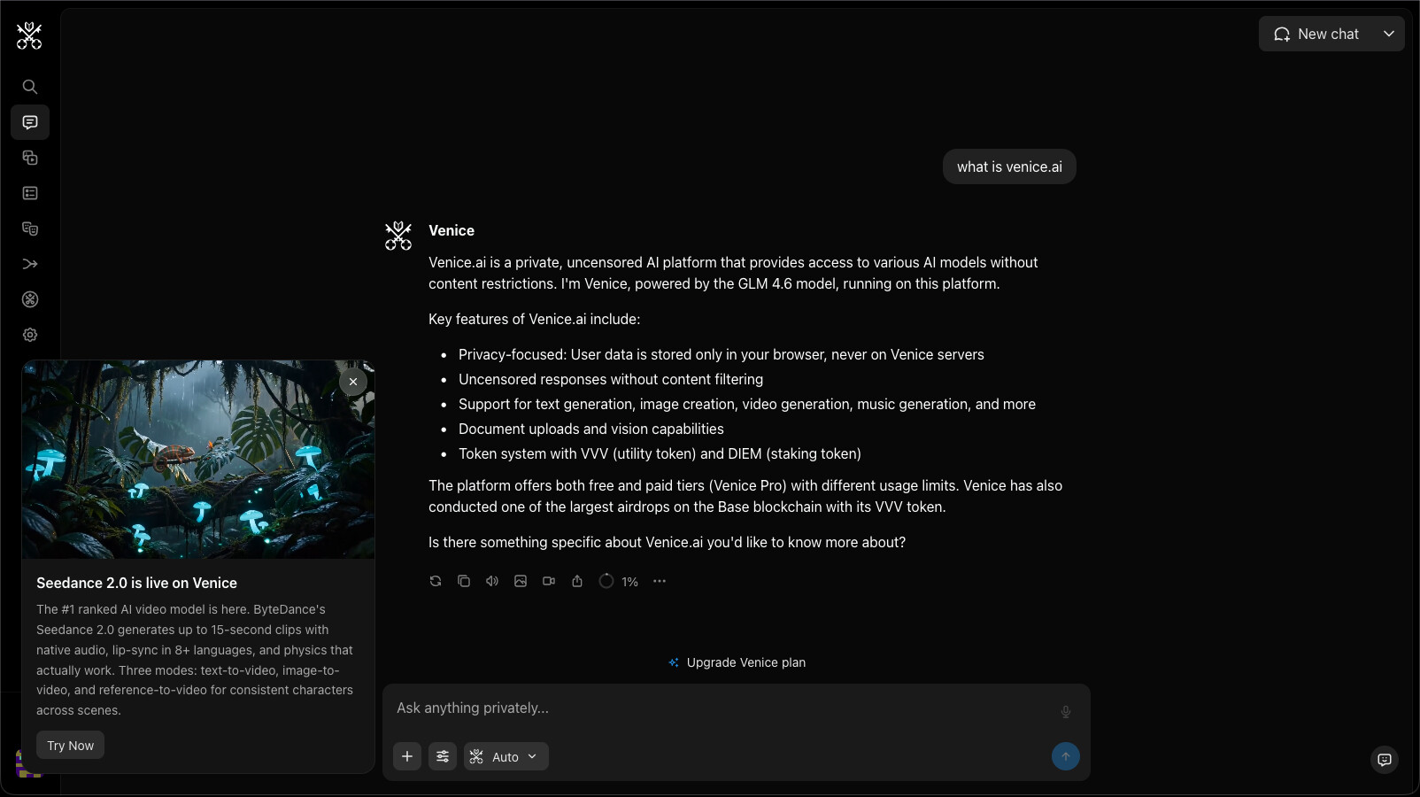Focus the 'Ask anything privately...' input field

pos(724,708)
